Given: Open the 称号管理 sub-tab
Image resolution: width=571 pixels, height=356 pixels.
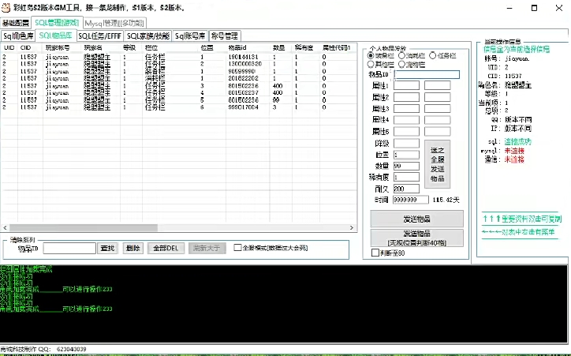Looking at the screenshot, I should click(225, 36).
